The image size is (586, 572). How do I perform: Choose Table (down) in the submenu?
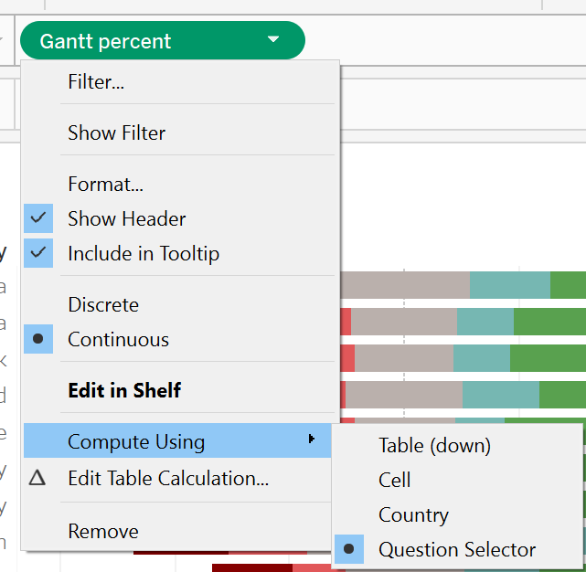point(434,446)
